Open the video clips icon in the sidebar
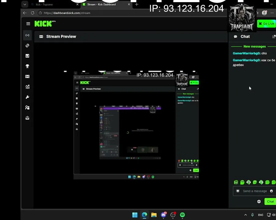Image resolution: width=276 pixels, height=220 pixels. pos(27,76)
